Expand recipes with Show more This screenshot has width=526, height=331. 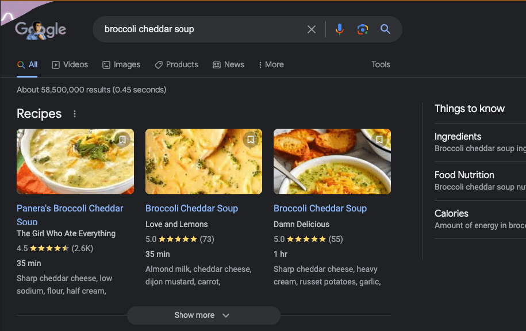pyautogui.click(x=203, y=315)
